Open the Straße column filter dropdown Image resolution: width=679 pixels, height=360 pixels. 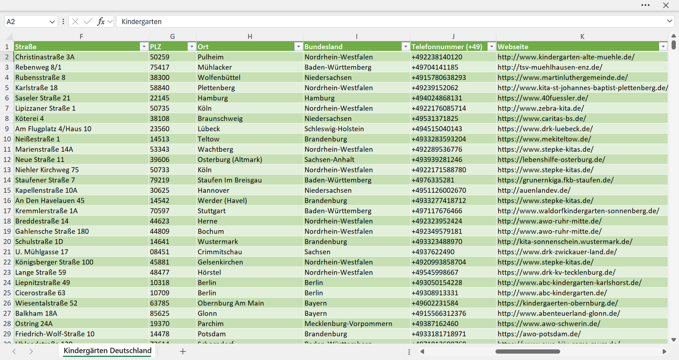[144, 47]
